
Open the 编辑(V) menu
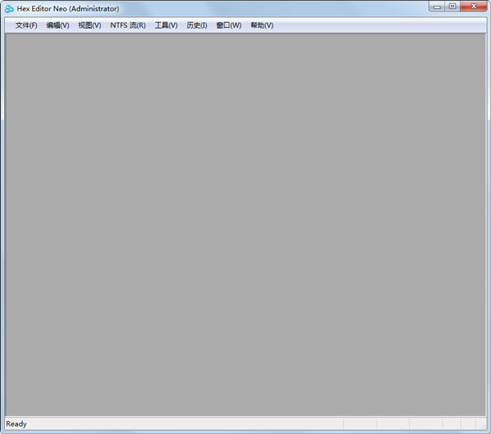[x=57, y=25]
